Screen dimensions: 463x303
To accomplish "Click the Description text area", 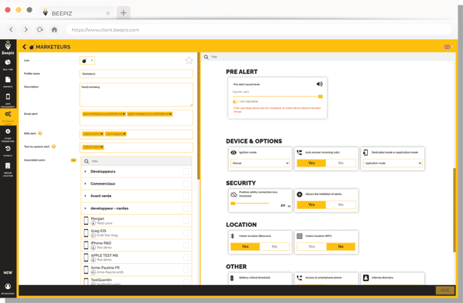I will pyautogui.click(x=136, y=95).
